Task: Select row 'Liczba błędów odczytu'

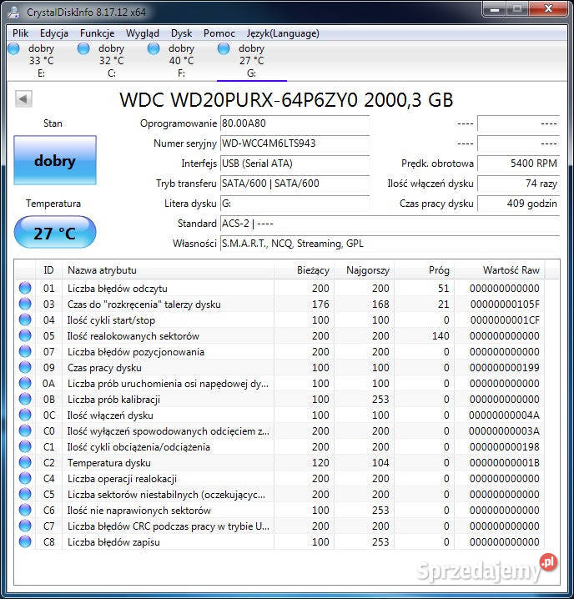Action: click(x=279, y=288)
